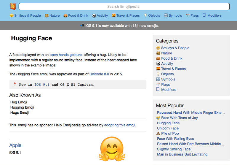Open Activity in Categories sidebar

pyautogui.click(x=167, y=64)
